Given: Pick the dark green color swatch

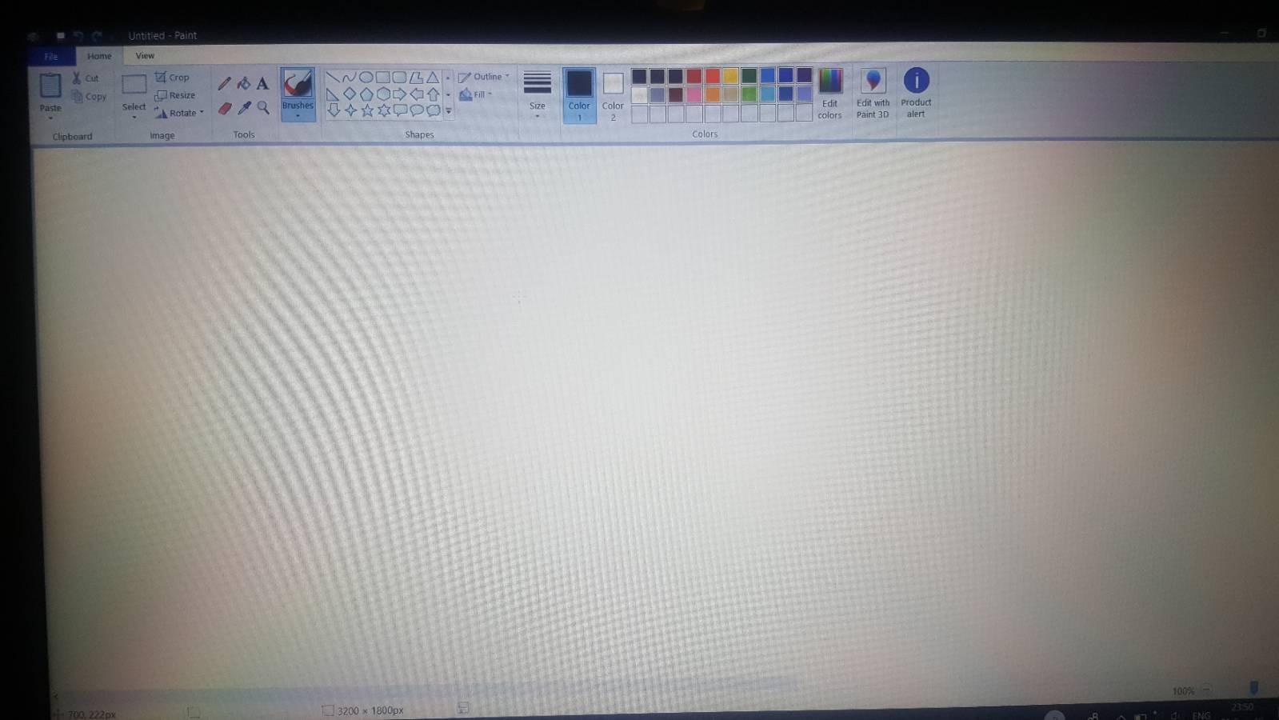Looking at the screenshot, I should [x=749, y=76].
